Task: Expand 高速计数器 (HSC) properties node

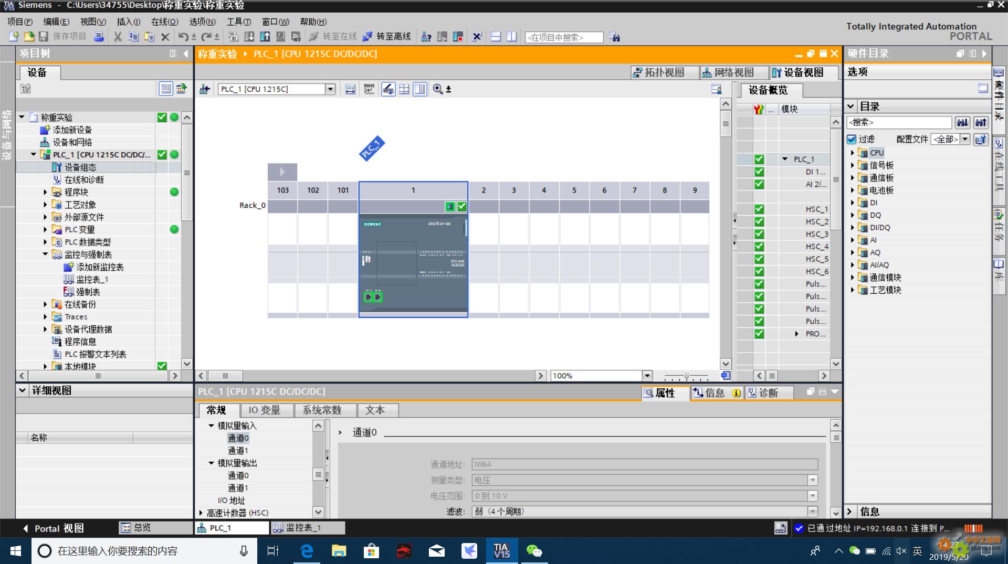Action: [x=201, y=513]
